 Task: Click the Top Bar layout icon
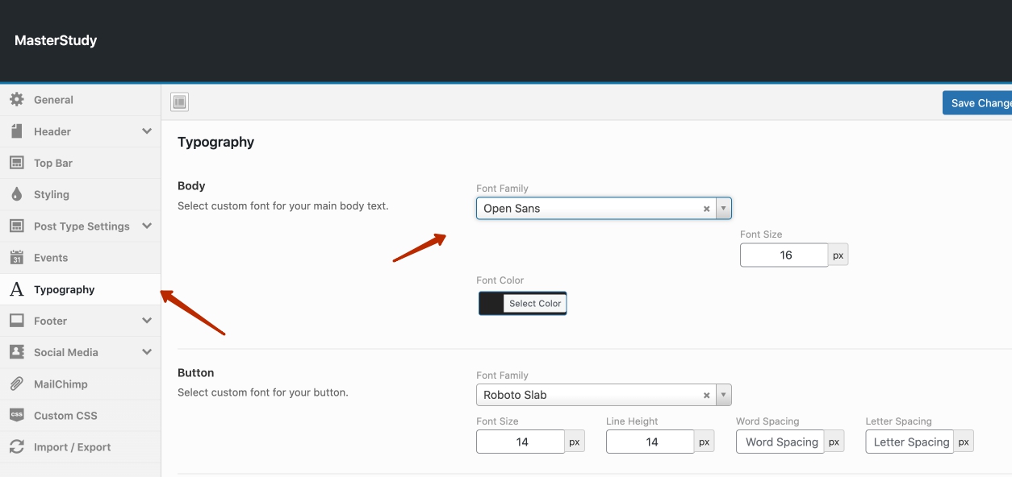(x=16, y=163)
